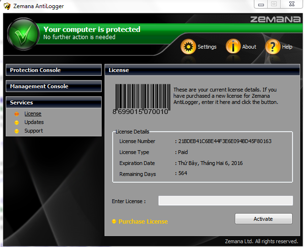Open the Support service link
The width and height of the screenshot is (304, 247).
pos(33,131)
